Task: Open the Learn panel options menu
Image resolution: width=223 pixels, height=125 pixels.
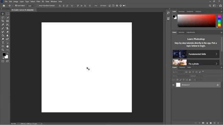Action: 221,32
